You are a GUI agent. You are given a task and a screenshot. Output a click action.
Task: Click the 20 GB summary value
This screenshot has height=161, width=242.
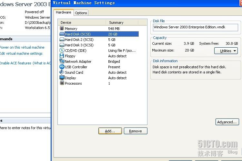[113, 34]
